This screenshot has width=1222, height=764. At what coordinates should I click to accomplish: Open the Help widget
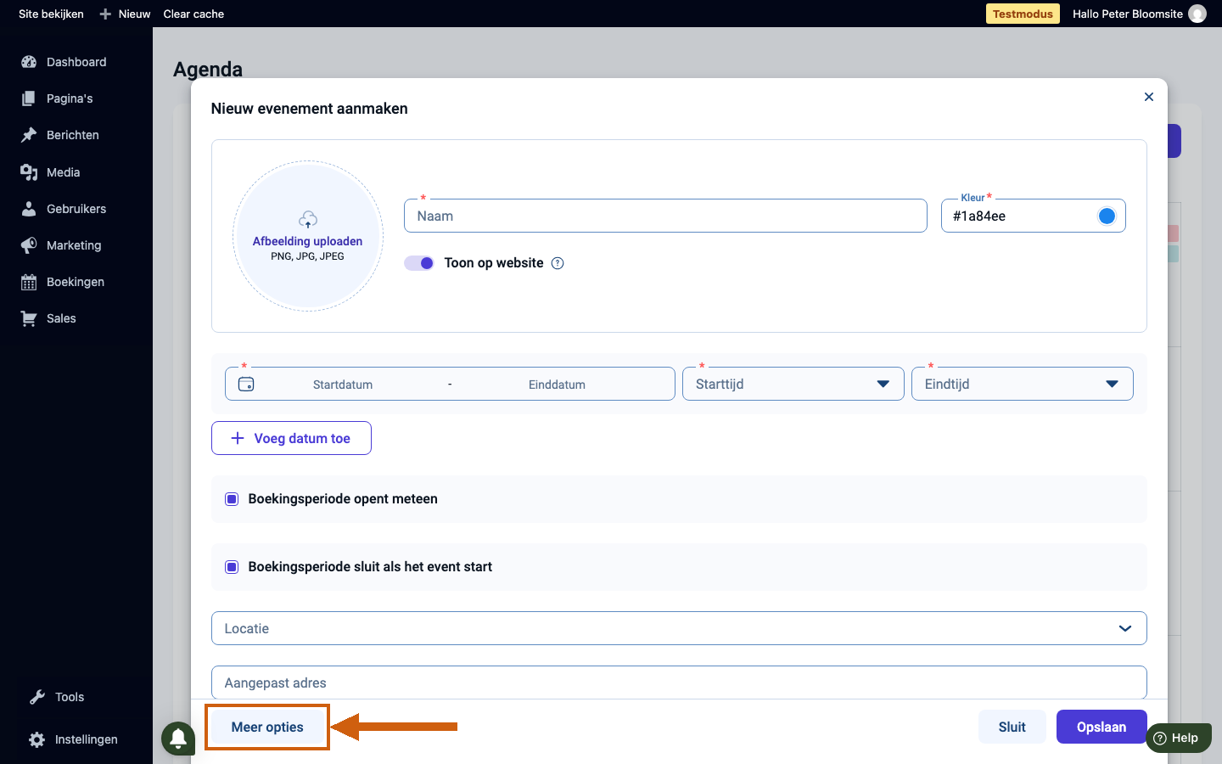[x=1179, y=738]
